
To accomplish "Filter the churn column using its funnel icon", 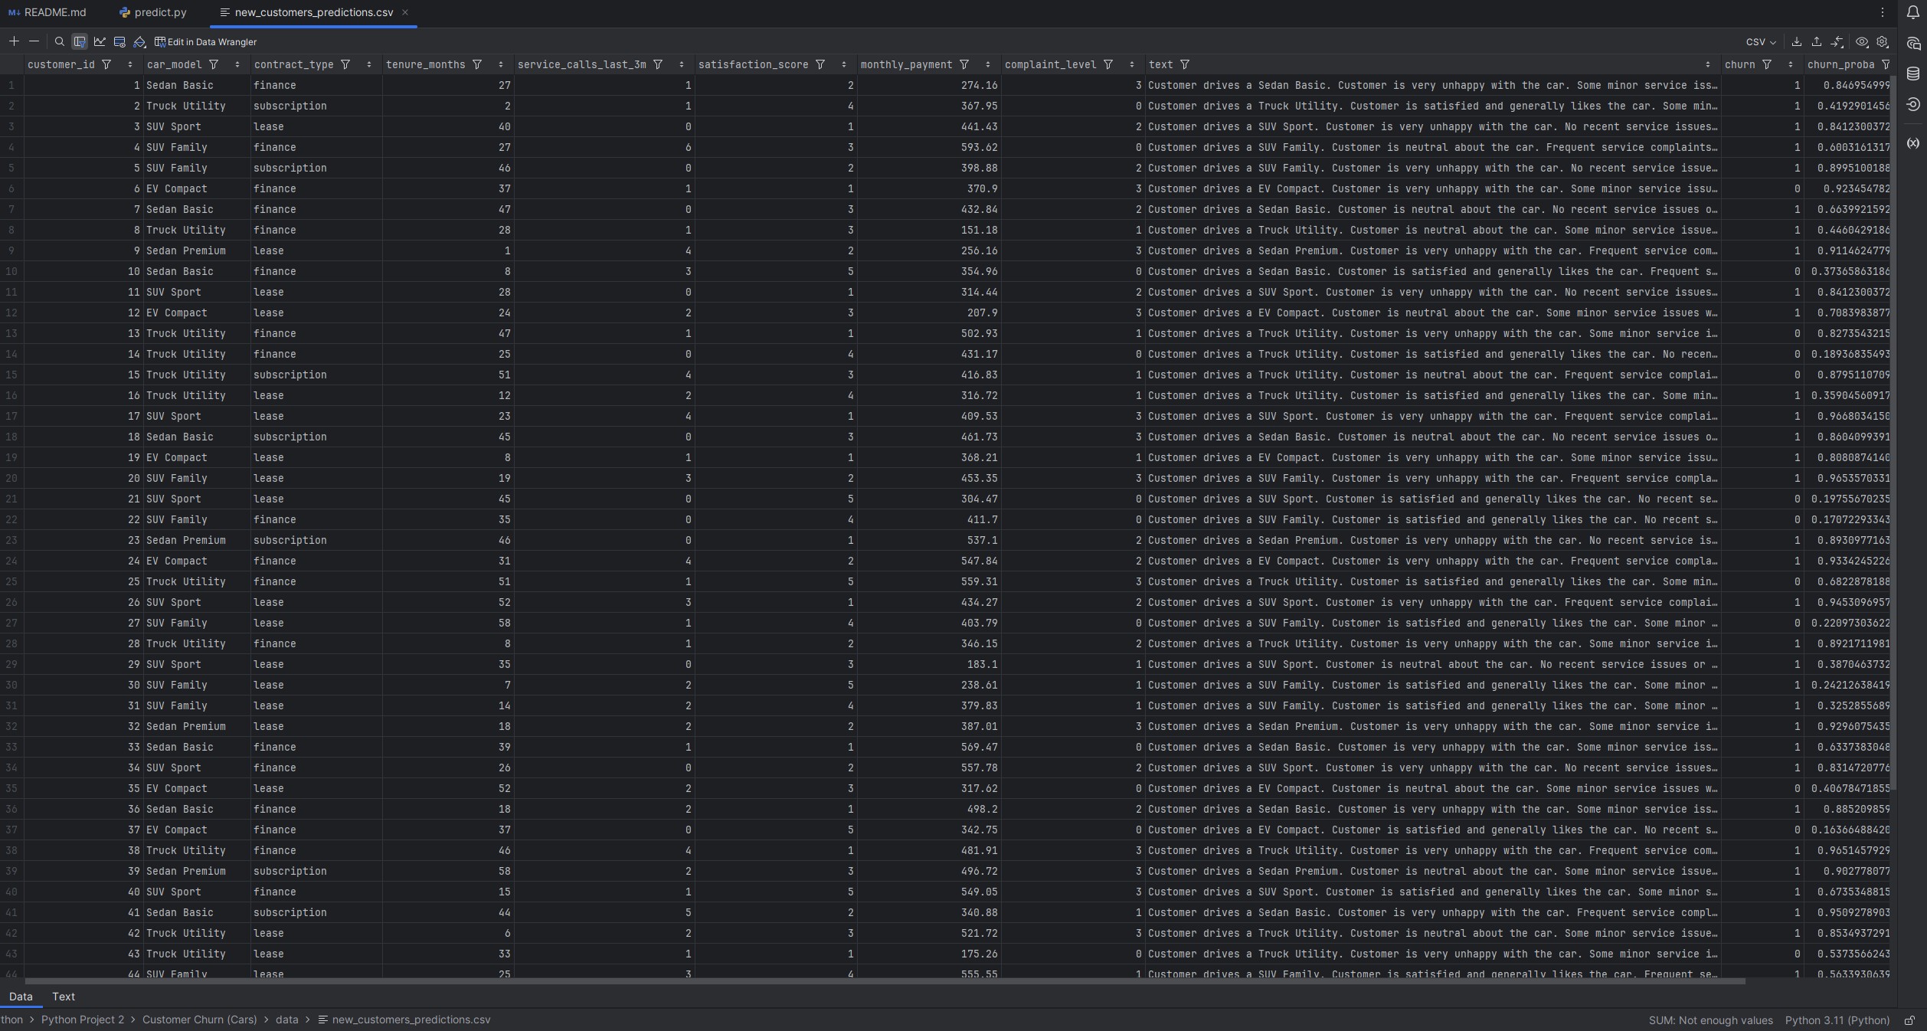I will [x=1766, y=64].
